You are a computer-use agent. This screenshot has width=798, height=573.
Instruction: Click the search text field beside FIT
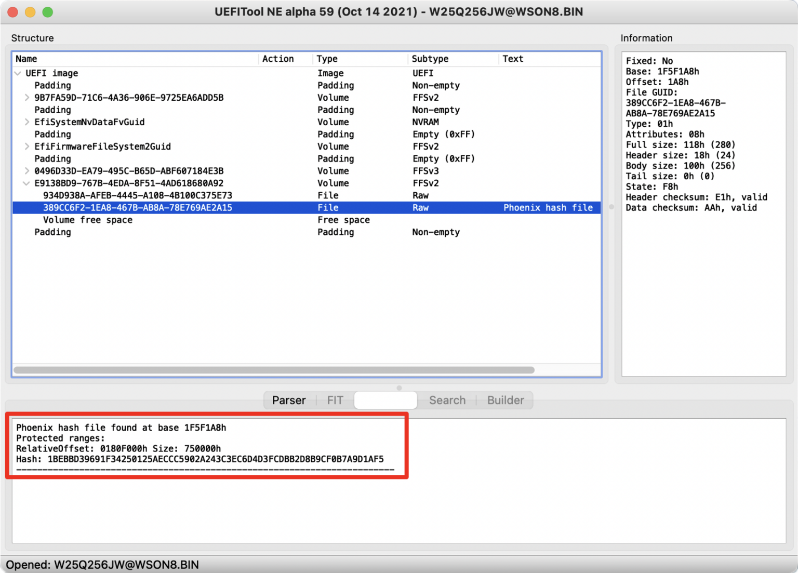click(x=385, y=400)
